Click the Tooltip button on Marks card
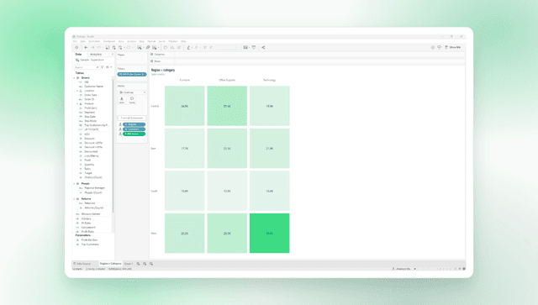The image size is (538, 305). [132, 100]
